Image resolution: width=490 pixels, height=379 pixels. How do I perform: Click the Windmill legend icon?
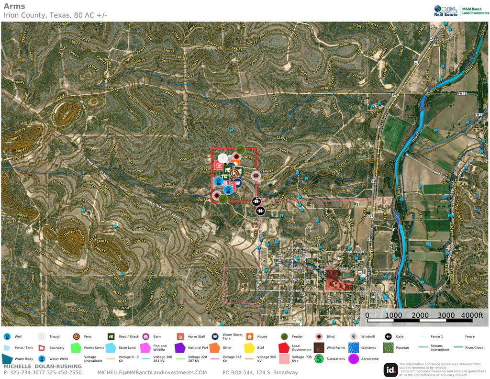pos(354,336)
